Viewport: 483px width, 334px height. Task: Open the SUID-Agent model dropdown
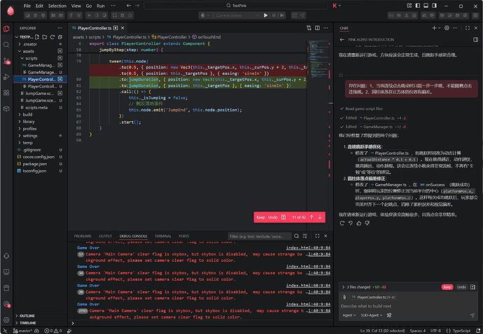[372, 316]
